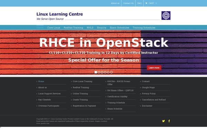This screenshot has height=138, width=207.
Task: Open Contact Us in top bar
Action: tap(128, 3)
